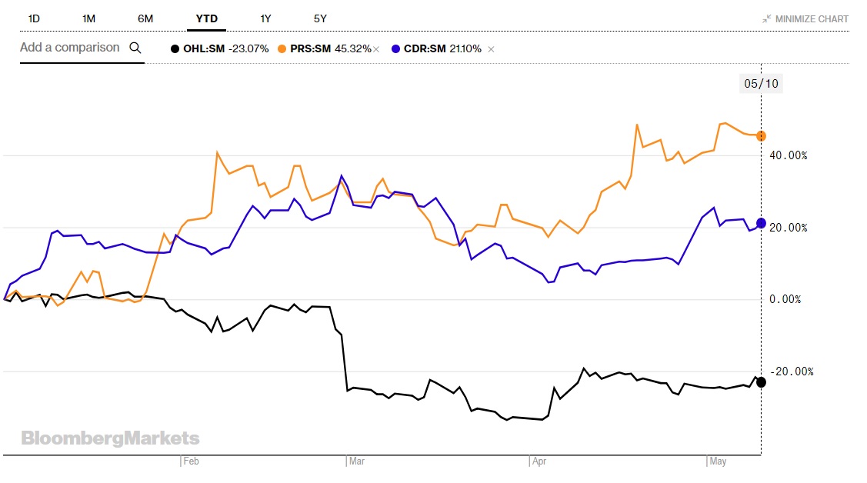
Task: View the 5Y time range
Action: coord(320,18)
